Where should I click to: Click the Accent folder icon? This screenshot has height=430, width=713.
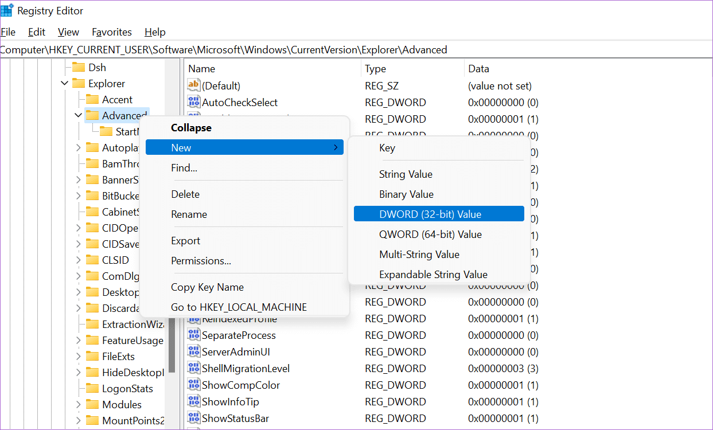[x=92, y=99]
